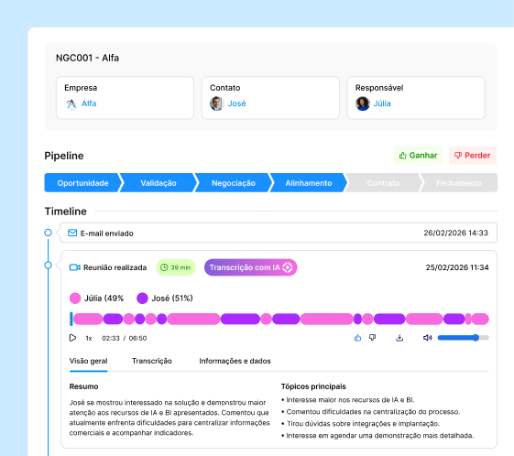
Task: Seek within the audio waveform bar
Action: pos(279,319)
